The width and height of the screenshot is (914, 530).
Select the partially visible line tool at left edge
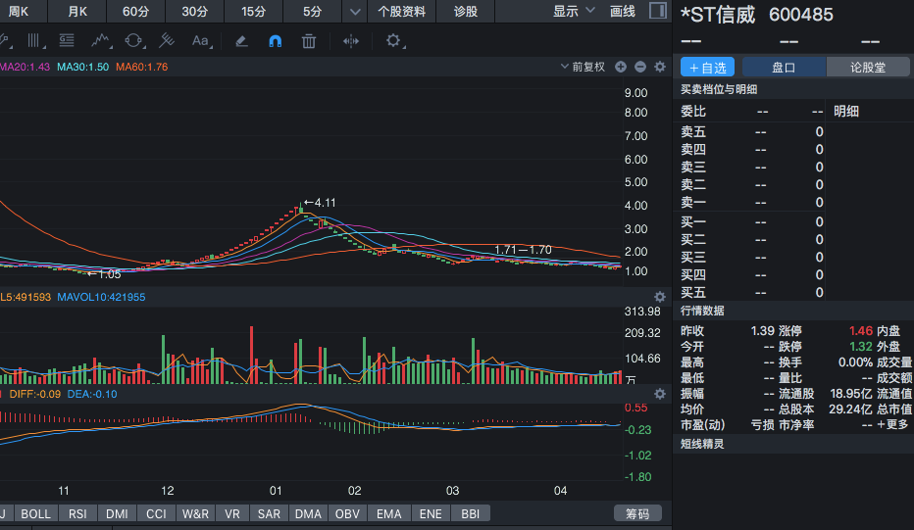coord(6,41)
